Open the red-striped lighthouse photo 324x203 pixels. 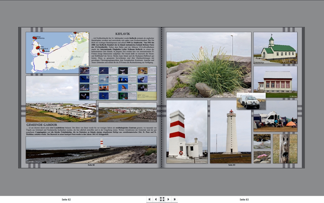(x=187, y=132)
